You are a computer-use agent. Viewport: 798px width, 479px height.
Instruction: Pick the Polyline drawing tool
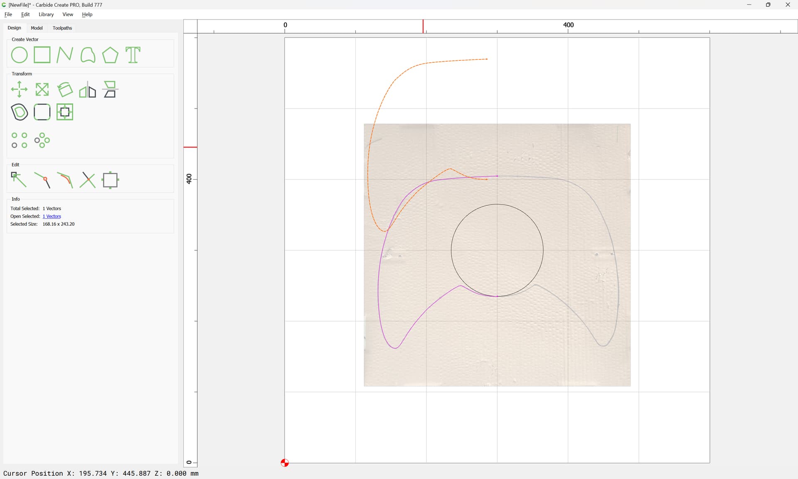tap(64, 55)
